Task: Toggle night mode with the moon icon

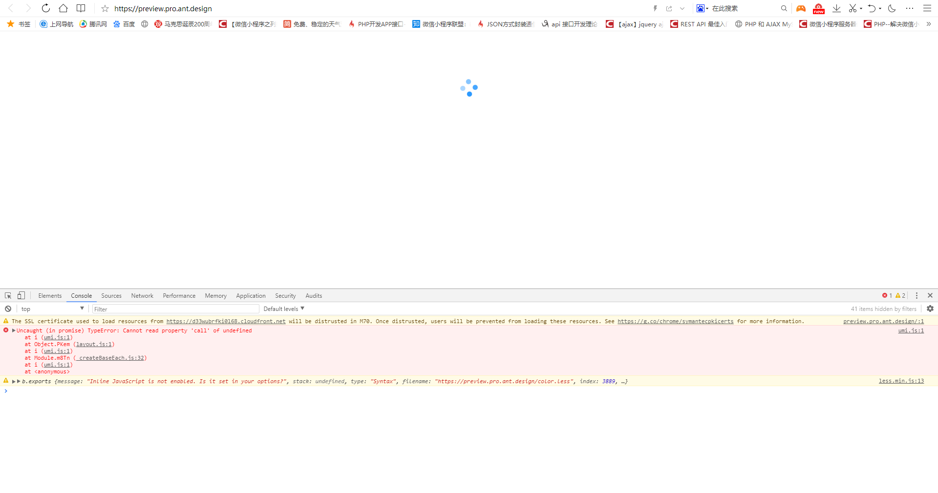Action: coord(892,8)
